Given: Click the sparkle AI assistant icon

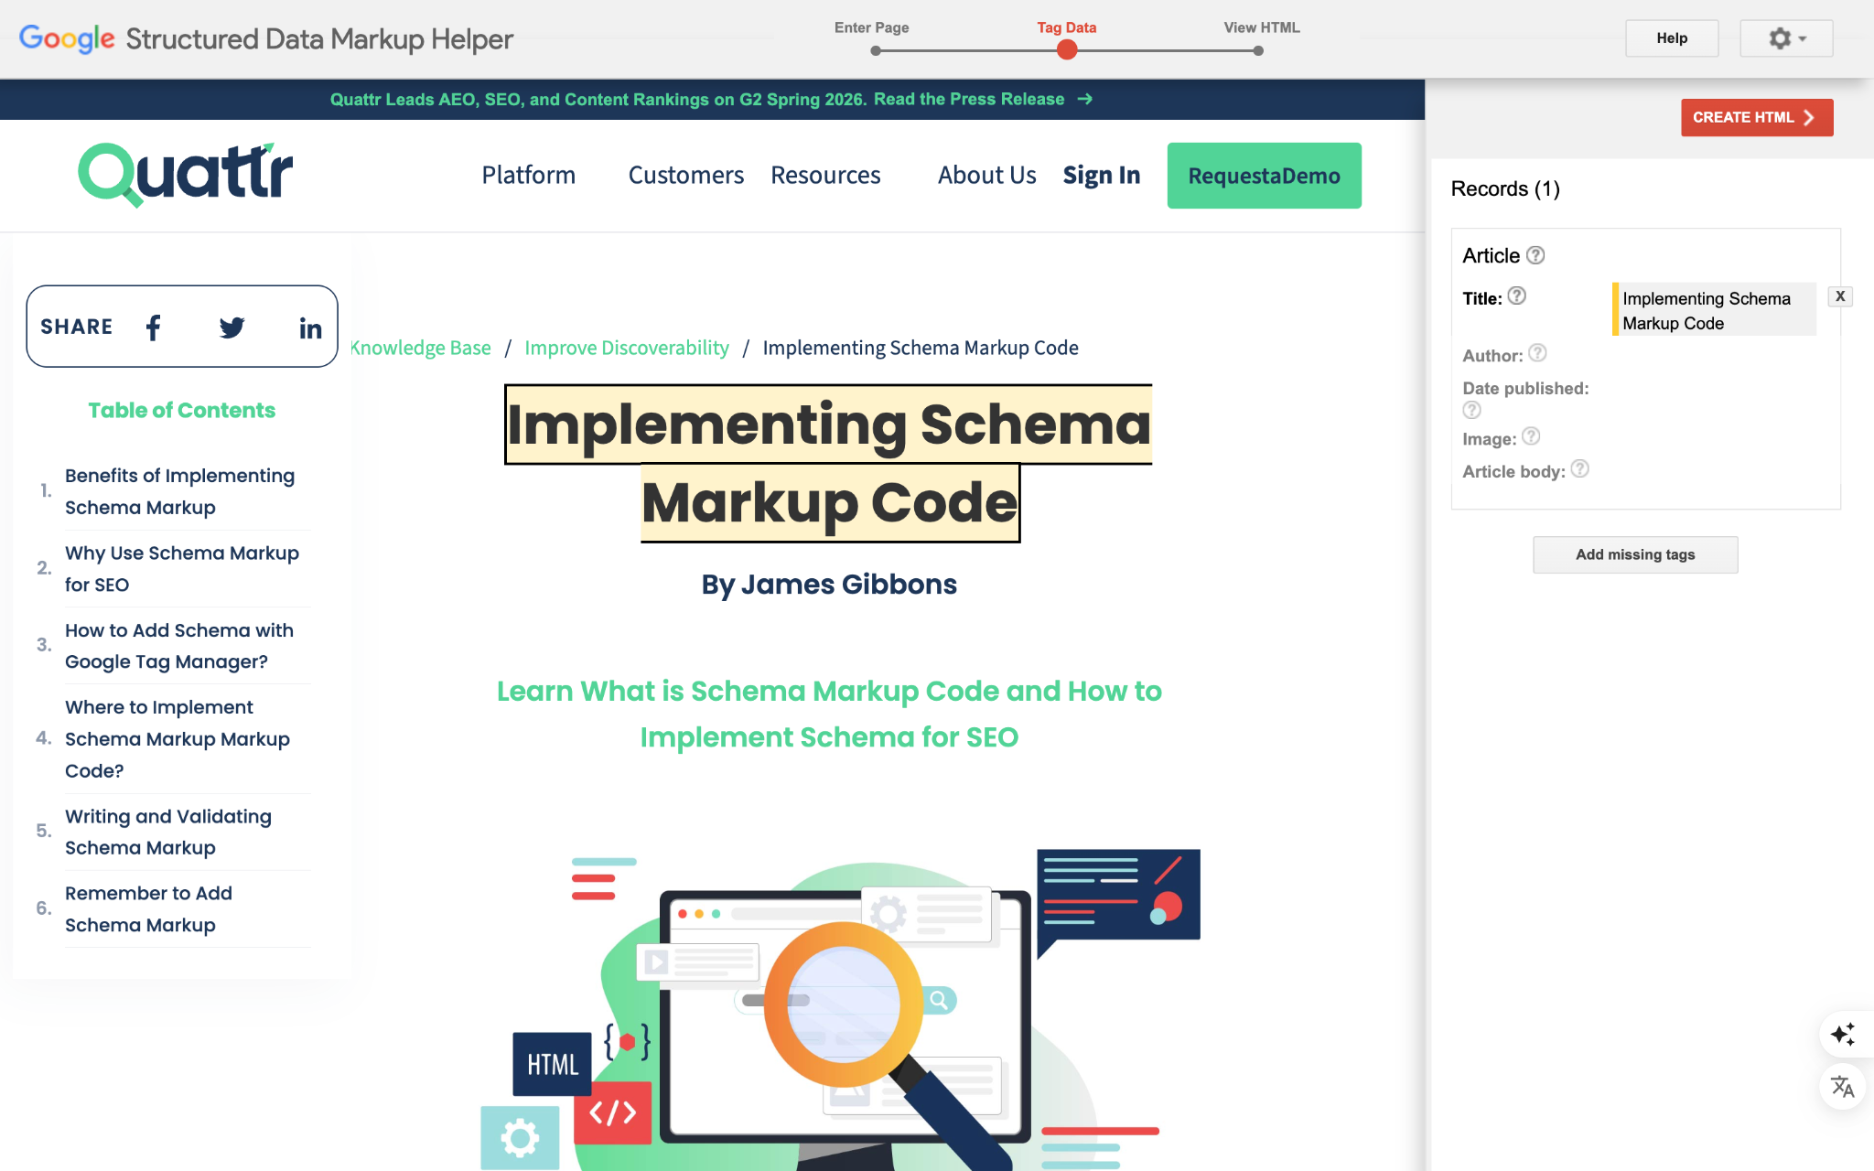Looking at the screenshot, I should [x=1842, y=1034].
